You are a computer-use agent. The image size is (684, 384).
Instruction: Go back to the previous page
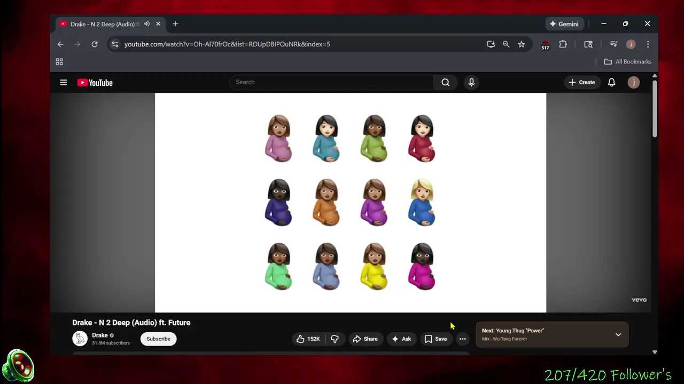(x=60, y=44)
